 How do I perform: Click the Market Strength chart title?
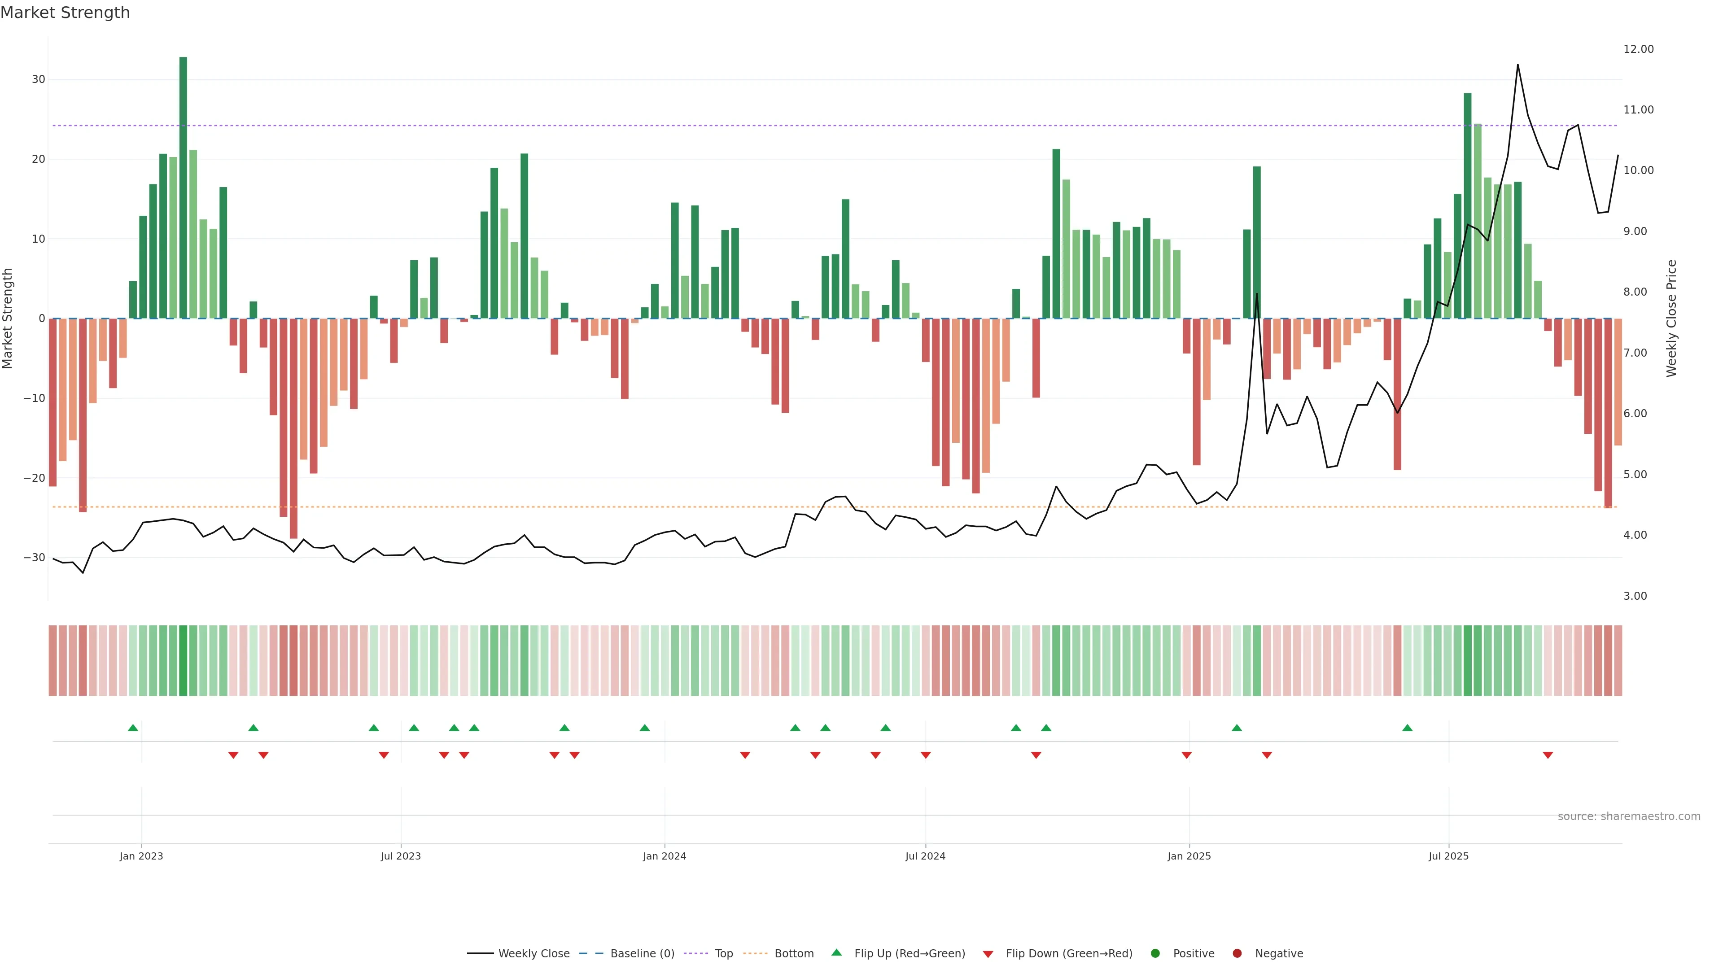pyautogui.click(x=65, y=13)
